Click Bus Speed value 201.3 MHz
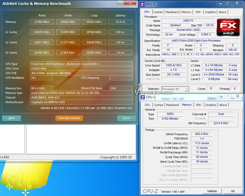The image size is (245, 196). click(173, 74)
